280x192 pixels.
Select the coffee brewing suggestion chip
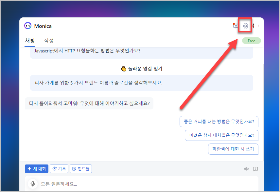[219, 121]
